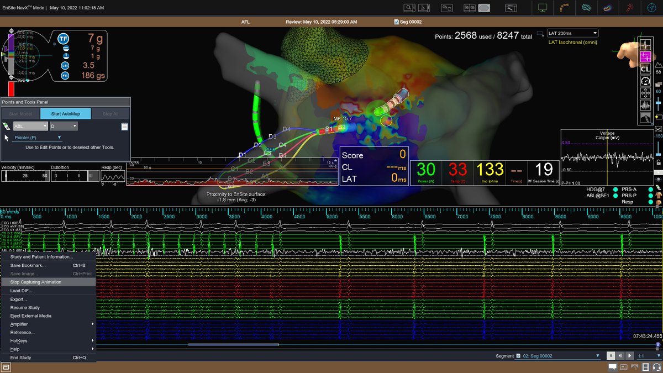Choose Export from the menu
Screen dimensions: 663x373
[x=48, y=299]
